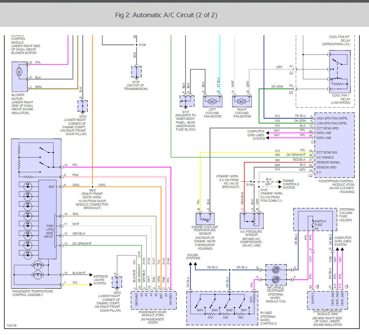Click the S108 splice dot
This screenshot has width=369, height=335.
[x=136, y=45]
